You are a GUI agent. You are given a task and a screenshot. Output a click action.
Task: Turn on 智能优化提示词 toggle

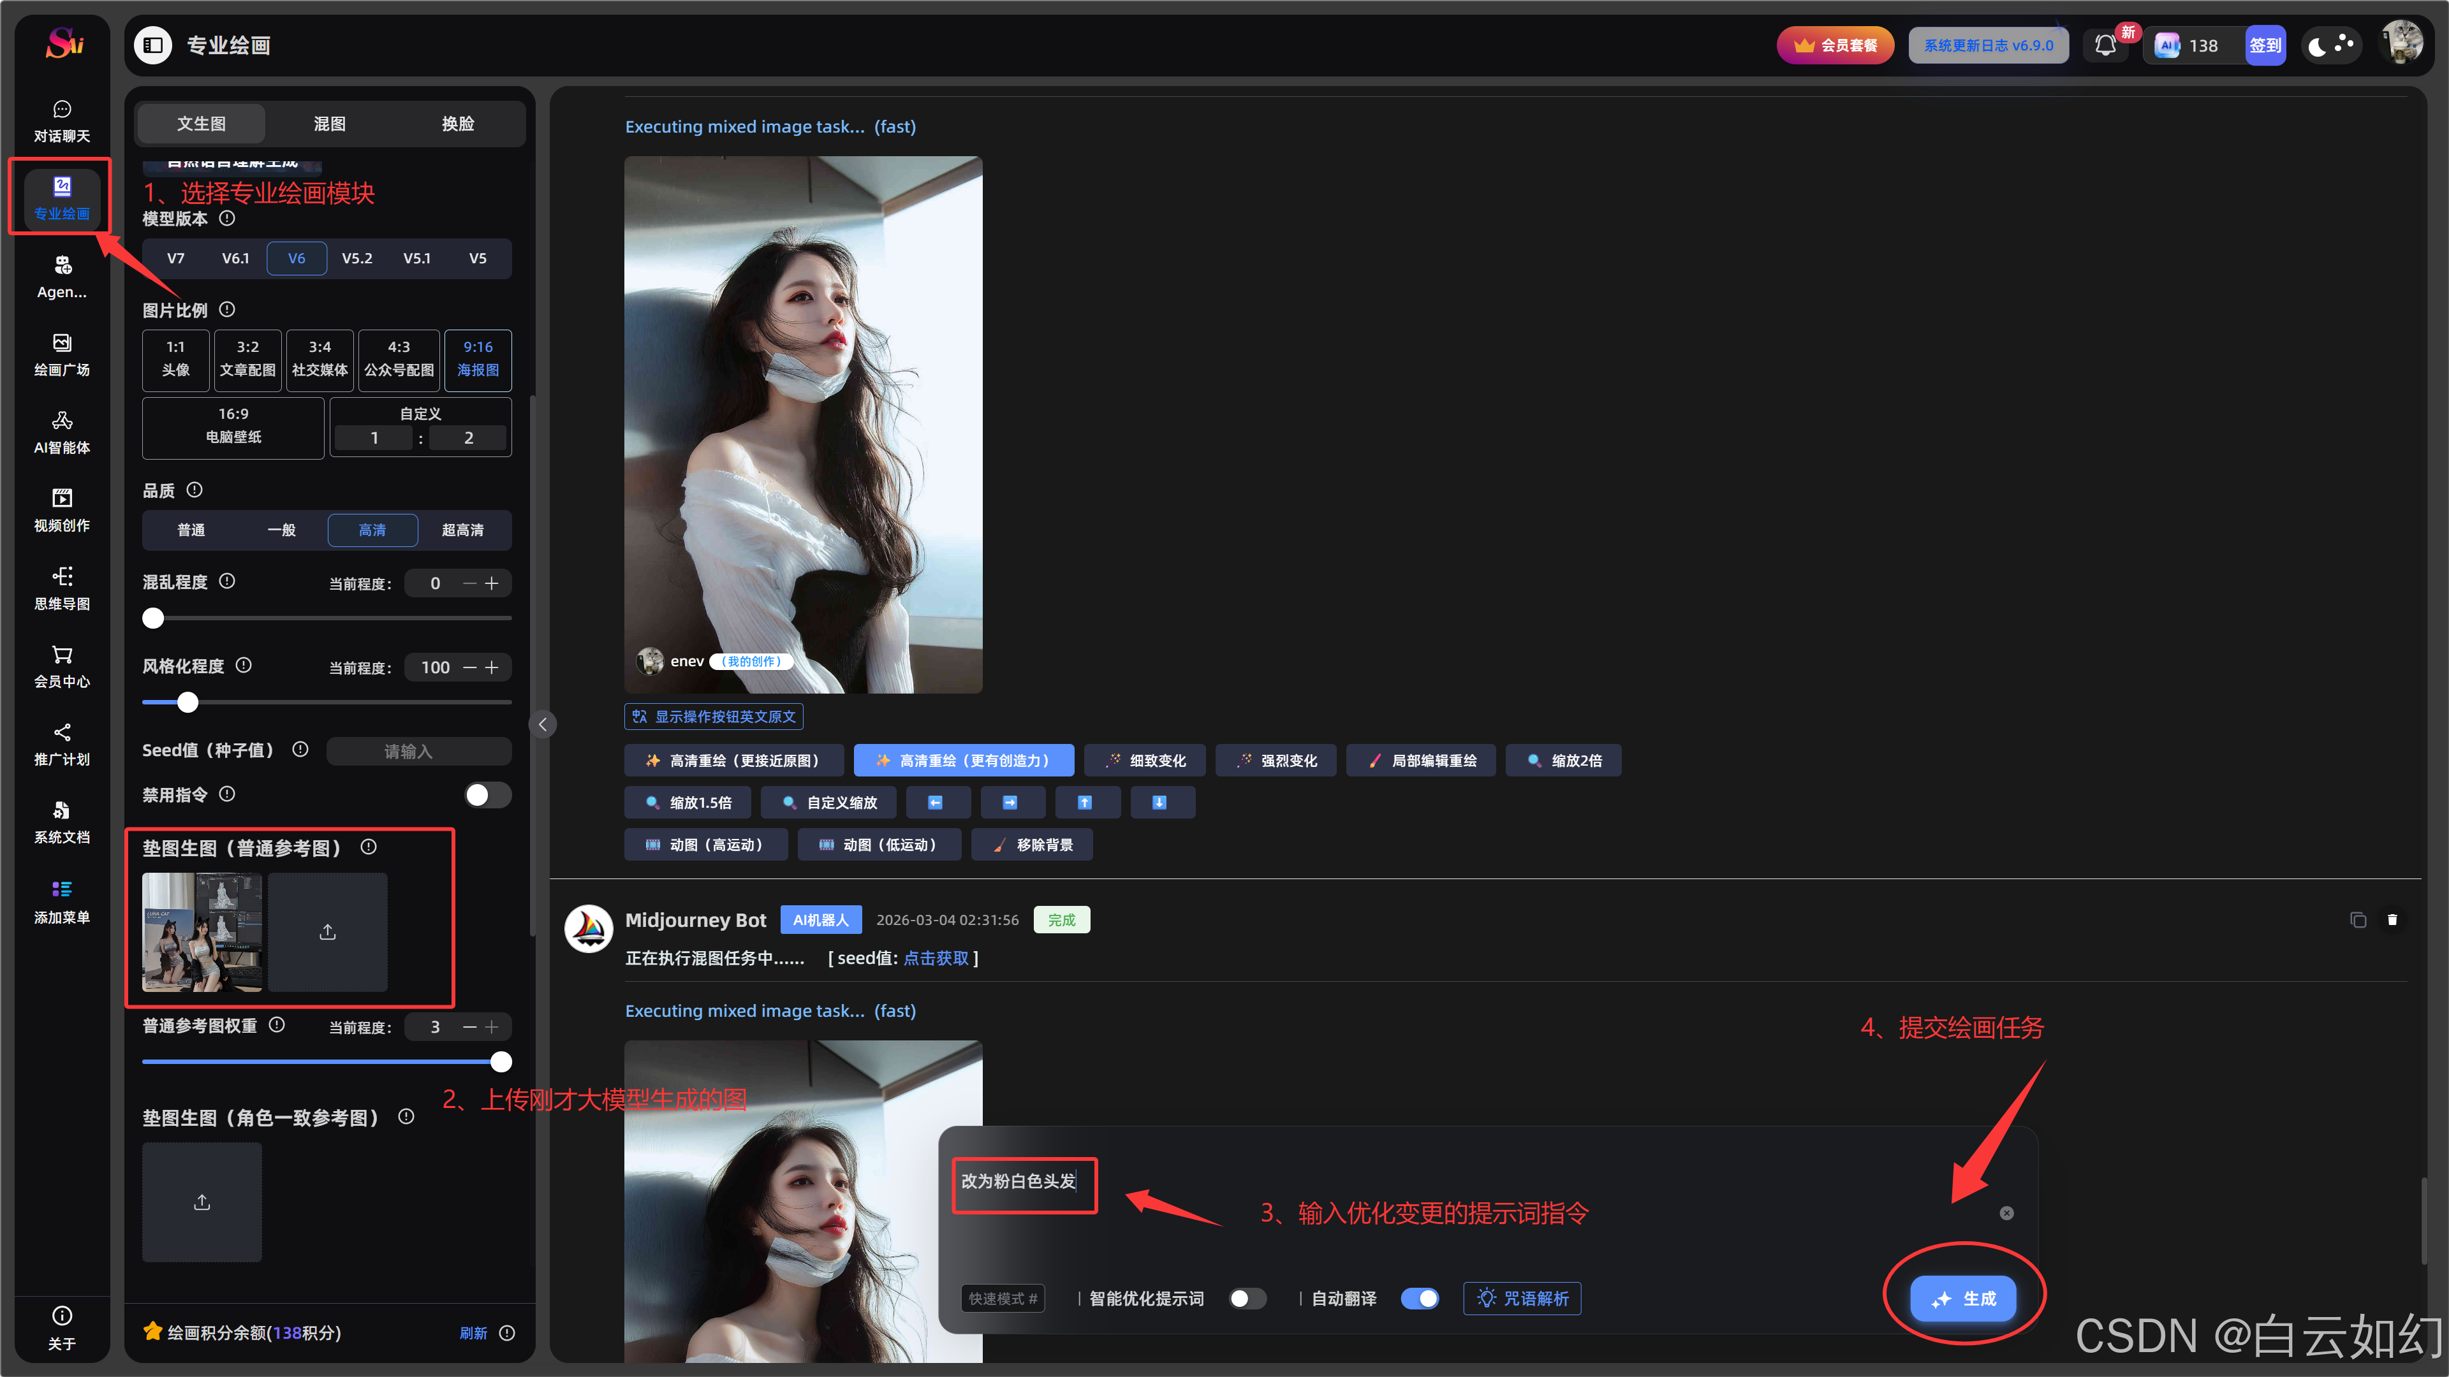(x=1247, y=1298)
